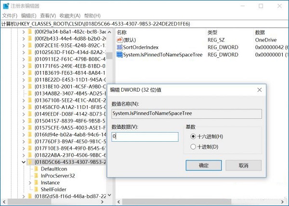Collapse the {018D5C66-4533-4307 key
The width and height of the screenshot is (289, 206).
pos(24,162)
